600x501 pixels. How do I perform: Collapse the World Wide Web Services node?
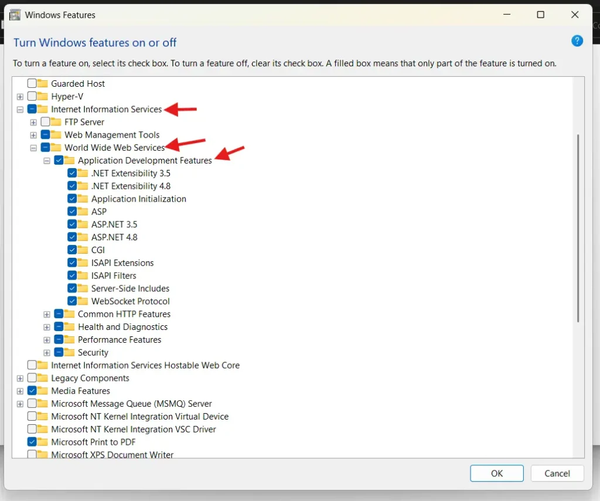pyautogui.click(x=33, y=148)
